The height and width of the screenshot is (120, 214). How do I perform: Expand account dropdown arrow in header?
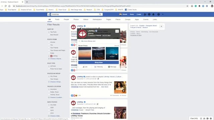click(163, 14)
